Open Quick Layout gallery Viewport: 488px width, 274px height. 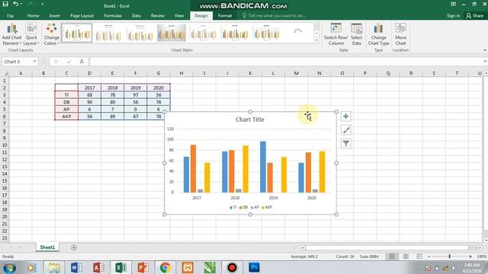pyautogui.click(x=31, y=34)
